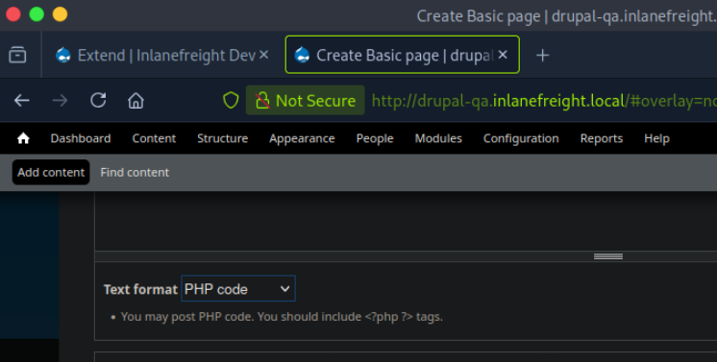
Task: Open the Configuration admin menu
Action: pyautogui.click(x=521, y=138)
